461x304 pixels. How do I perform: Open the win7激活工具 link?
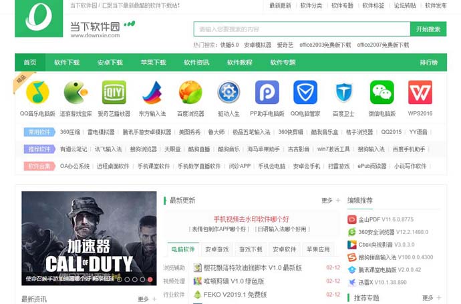[333, 149]
